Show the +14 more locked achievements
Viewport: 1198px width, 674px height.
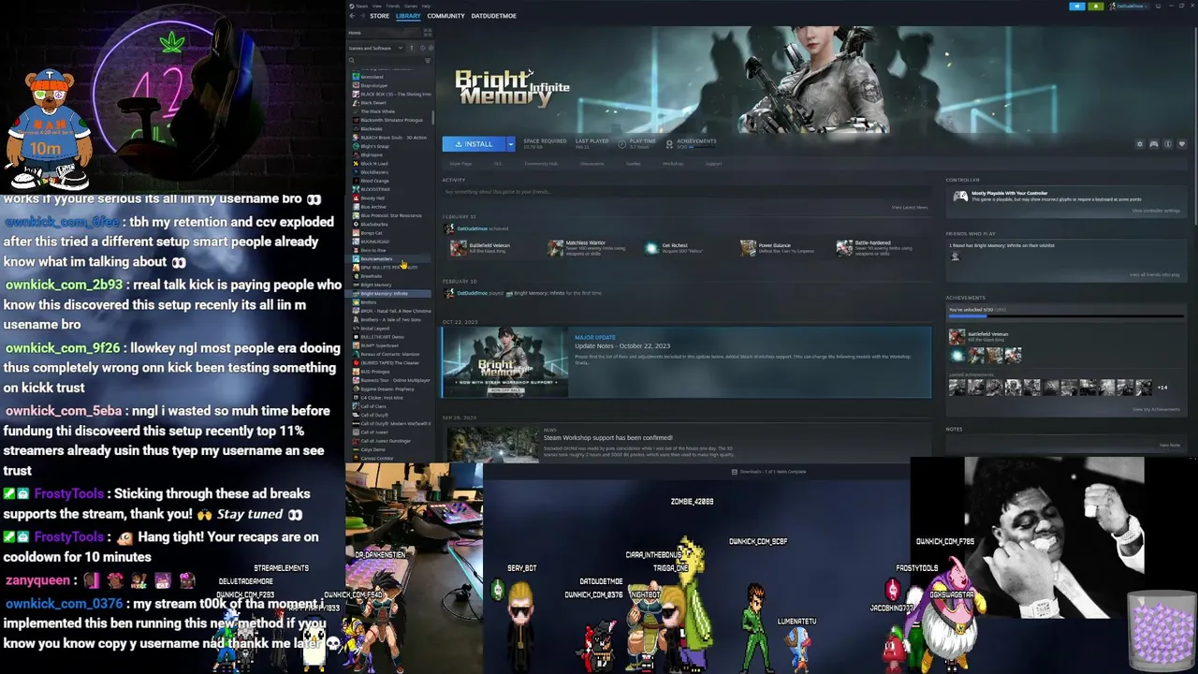[x=1162, y=388]
